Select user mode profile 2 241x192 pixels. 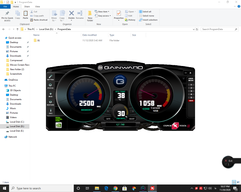tap(191, 88)
